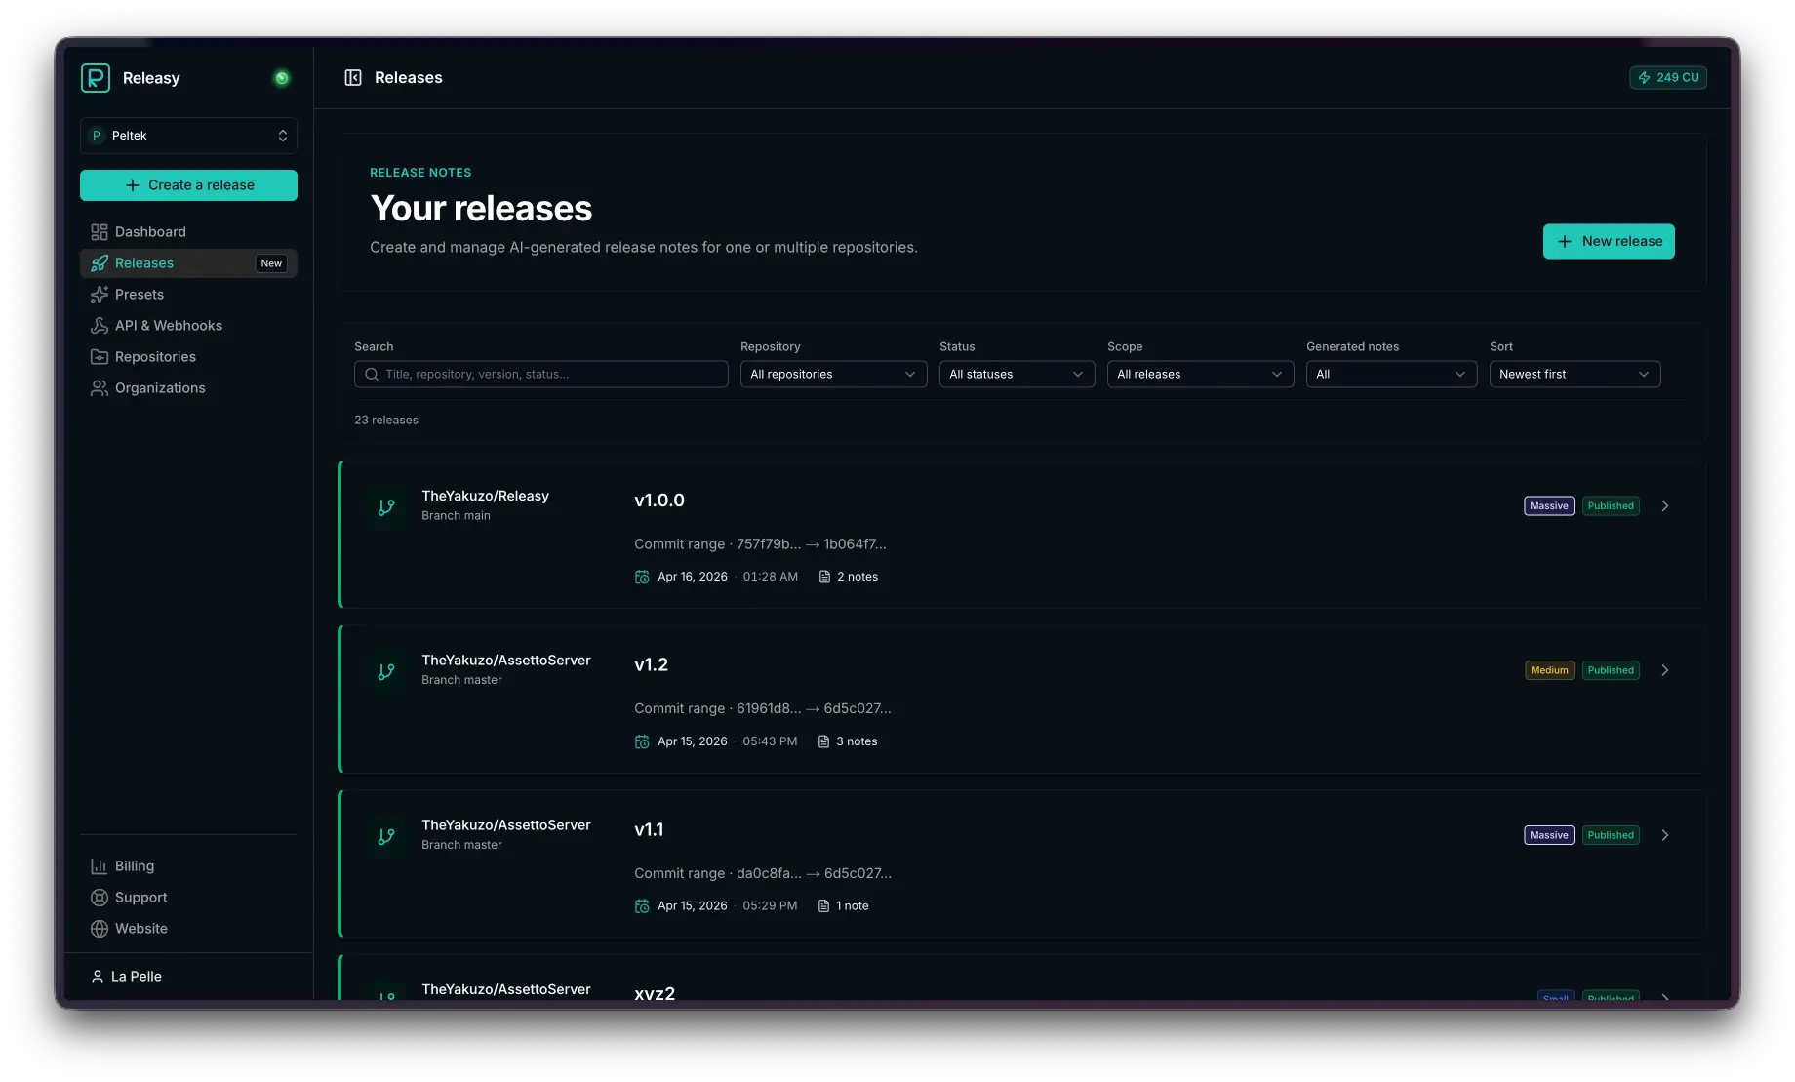Open API & Webhooks page
The image size is (1795, 1082).
[188, 326]
